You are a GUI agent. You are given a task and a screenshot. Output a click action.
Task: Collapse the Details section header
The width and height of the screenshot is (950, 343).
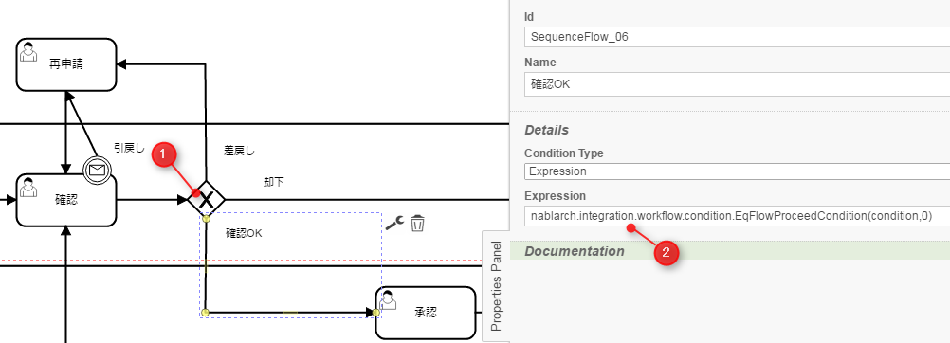coord(546,130)
